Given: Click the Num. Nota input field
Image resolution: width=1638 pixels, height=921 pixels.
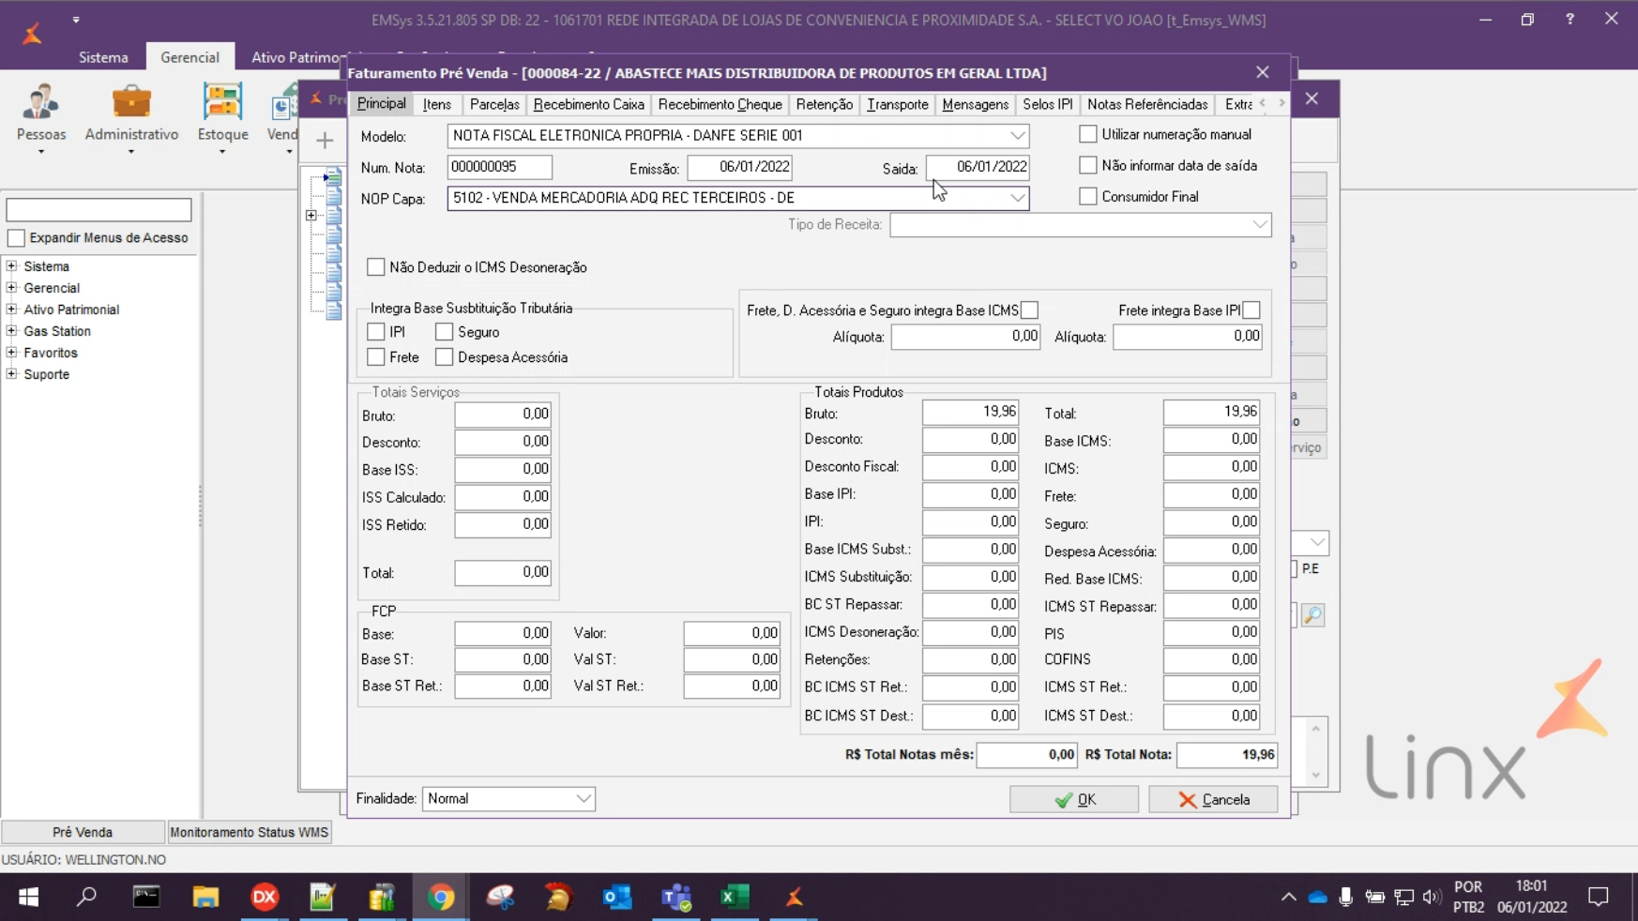Looking at the screenshot, I should (x=499, y=168).
